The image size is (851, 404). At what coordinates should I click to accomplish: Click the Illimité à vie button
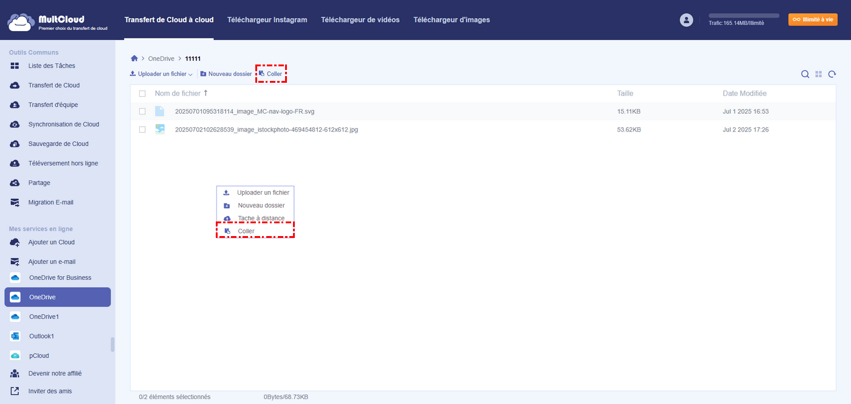[813, 19]
